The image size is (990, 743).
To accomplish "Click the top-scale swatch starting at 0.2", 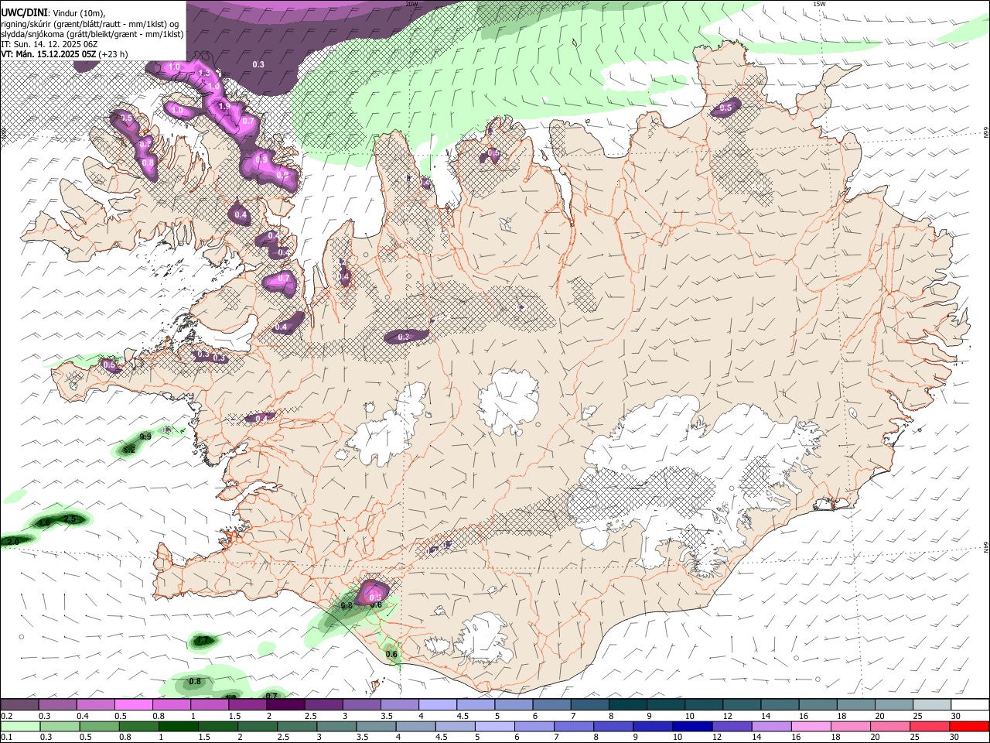I will pos(20,704).
